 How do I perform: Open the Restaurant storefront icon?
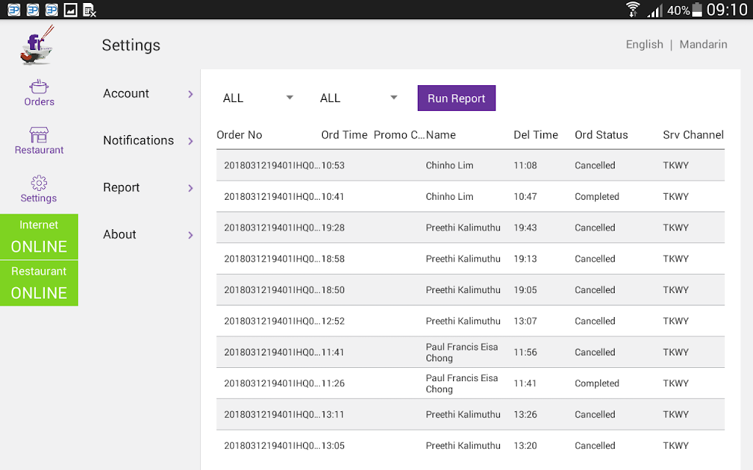coord(39,135)
